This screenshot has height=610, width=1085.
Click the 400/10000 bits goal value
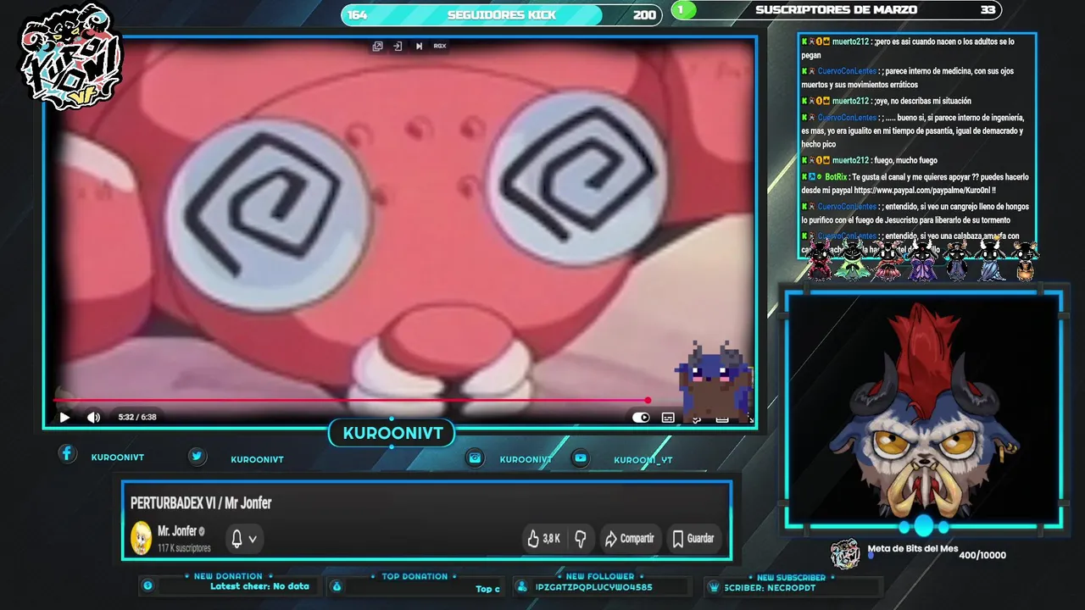point(982,555)
